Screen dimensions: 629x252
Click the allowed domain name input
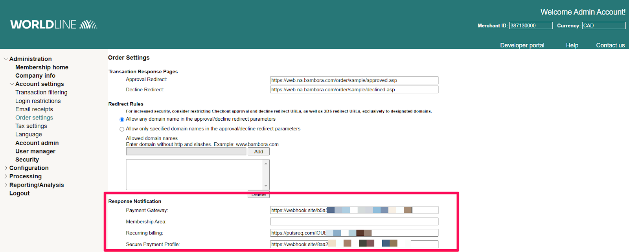point(186,152)
